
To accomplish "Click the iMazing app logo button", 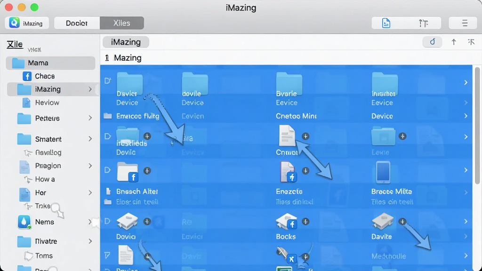I will [x=27, y=23].
